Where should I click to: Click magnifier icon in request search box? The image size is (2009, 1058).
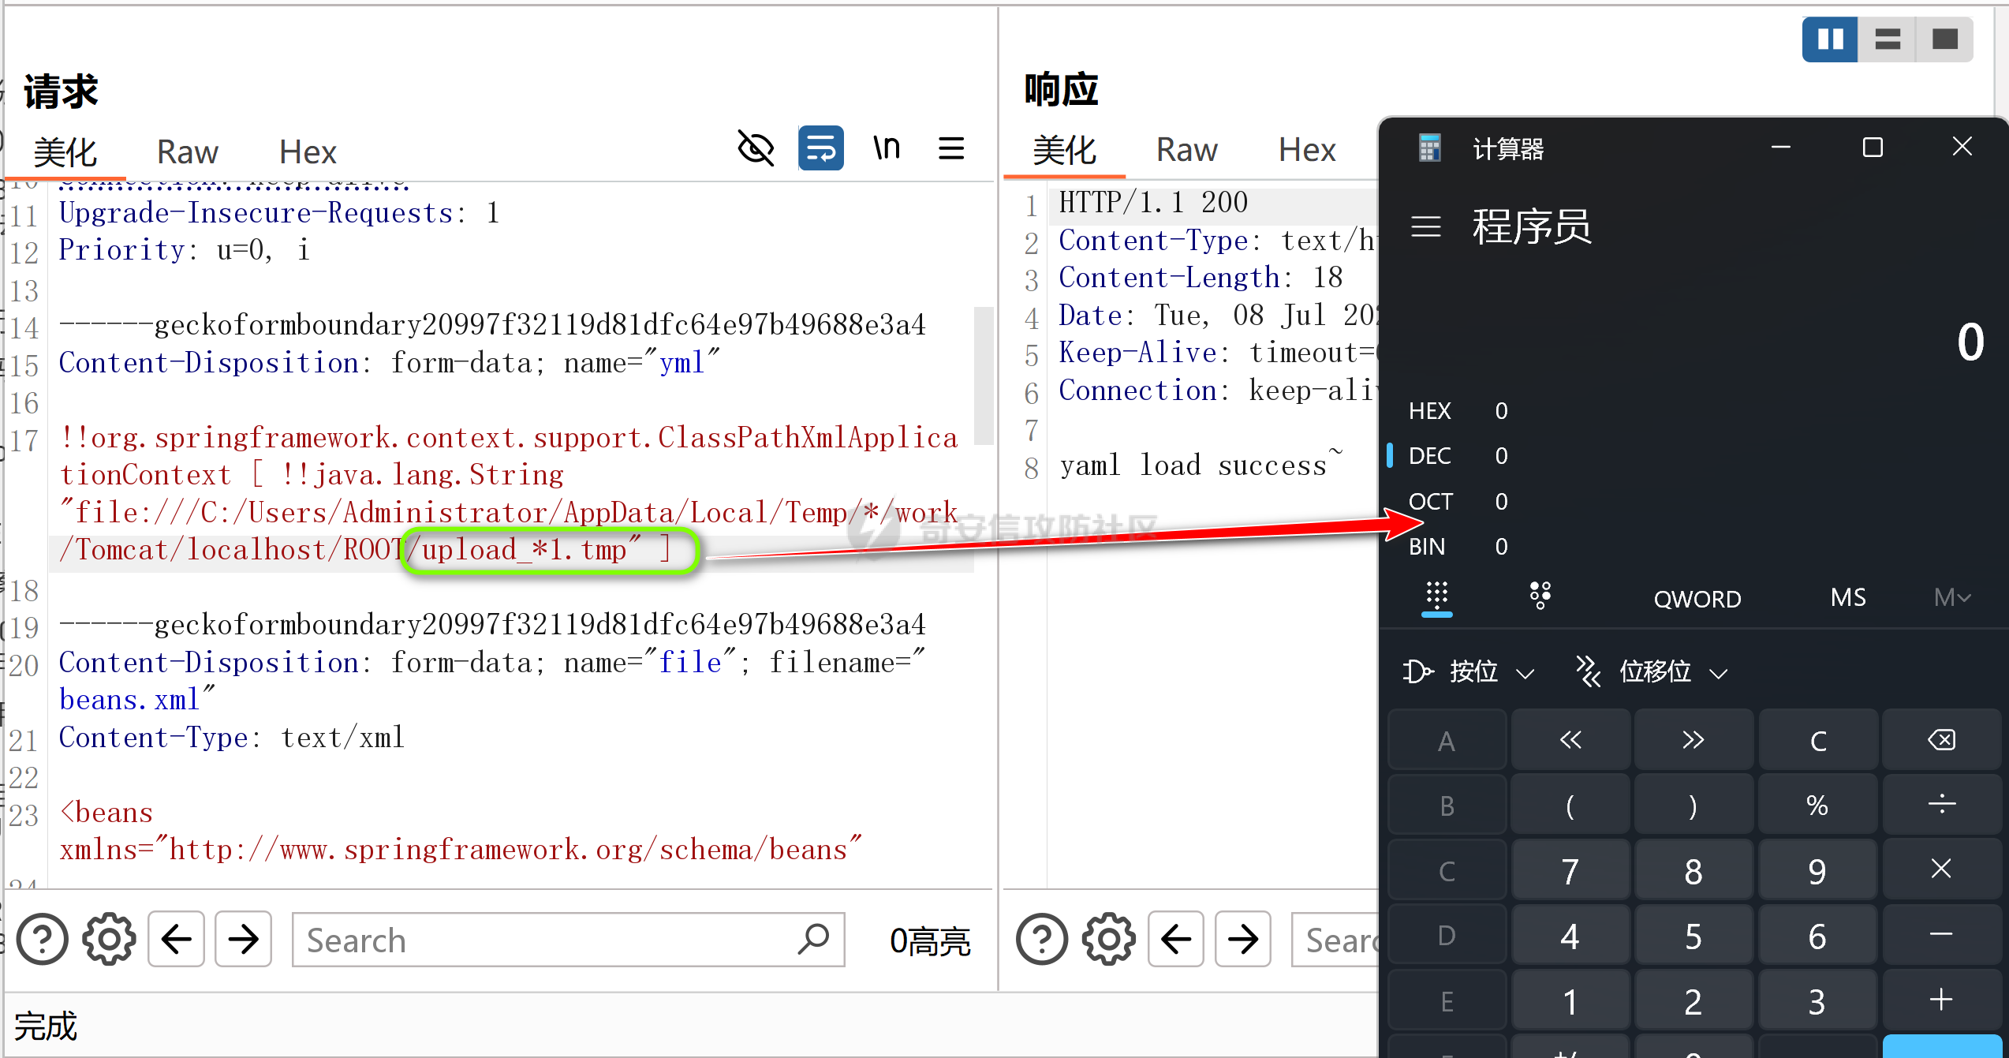point(813,938)
